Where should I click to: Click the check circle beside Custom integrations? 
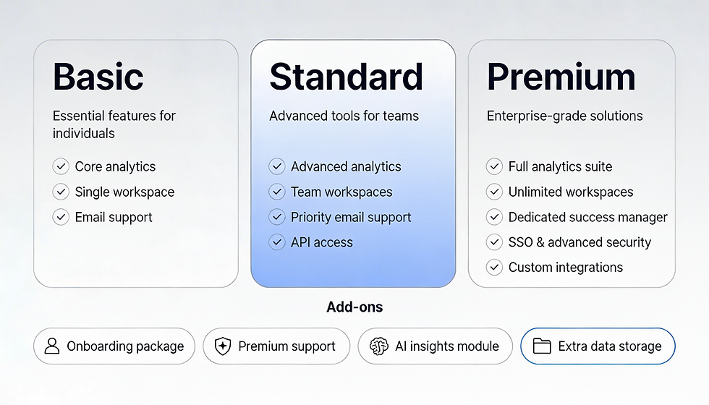494,268
